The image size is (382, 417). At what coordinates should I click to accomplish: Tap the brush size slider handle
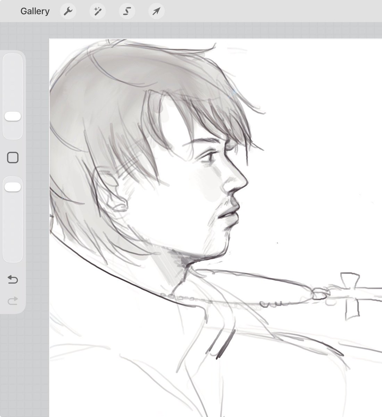pos(13,116)
